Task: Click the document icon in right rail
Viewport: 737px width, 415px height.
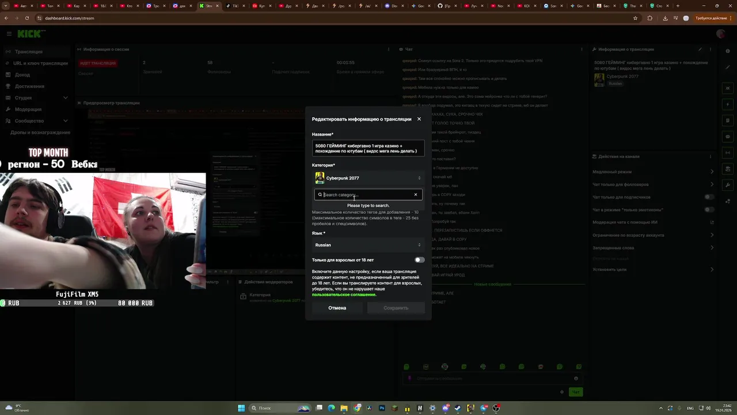Action: click(x=728, y=120)
